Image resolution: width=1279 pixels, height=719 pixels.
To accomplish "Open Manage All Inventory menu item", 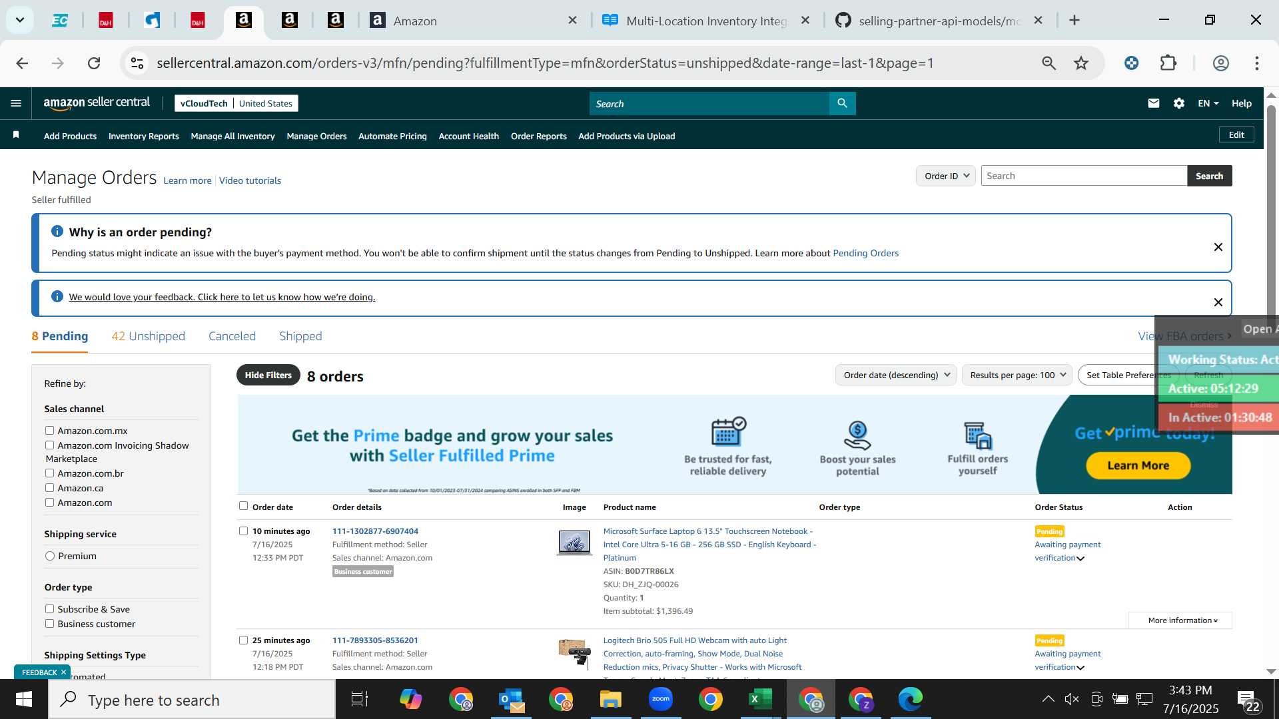I will 232,136.
